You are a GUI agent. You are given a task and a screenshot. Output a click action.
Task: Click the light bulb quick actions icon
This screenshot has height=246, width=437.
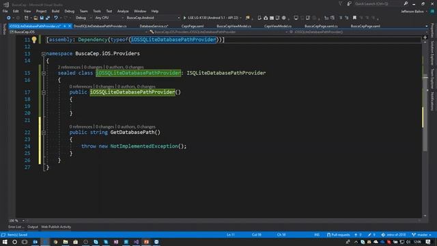[x=34, y=40]
